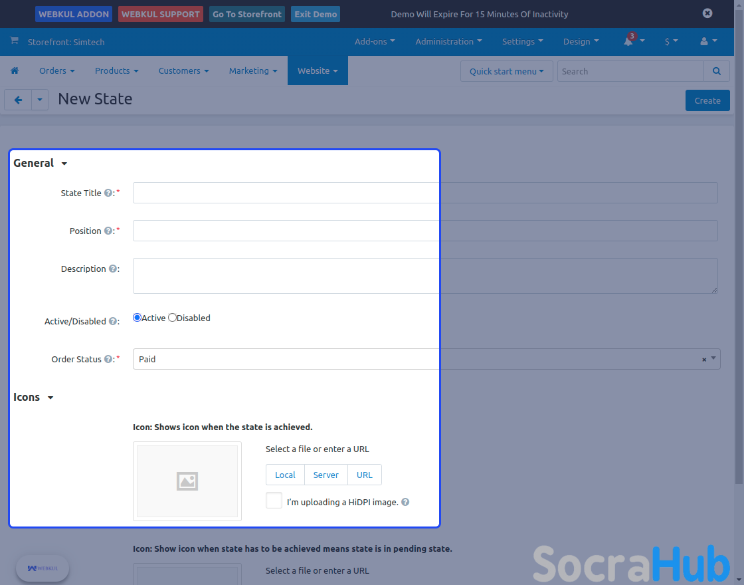Image resolution: width=744 pixels, height=585 pixels.
Task: Click the search magnifier icon button
Action: click(x=717, y=71)
